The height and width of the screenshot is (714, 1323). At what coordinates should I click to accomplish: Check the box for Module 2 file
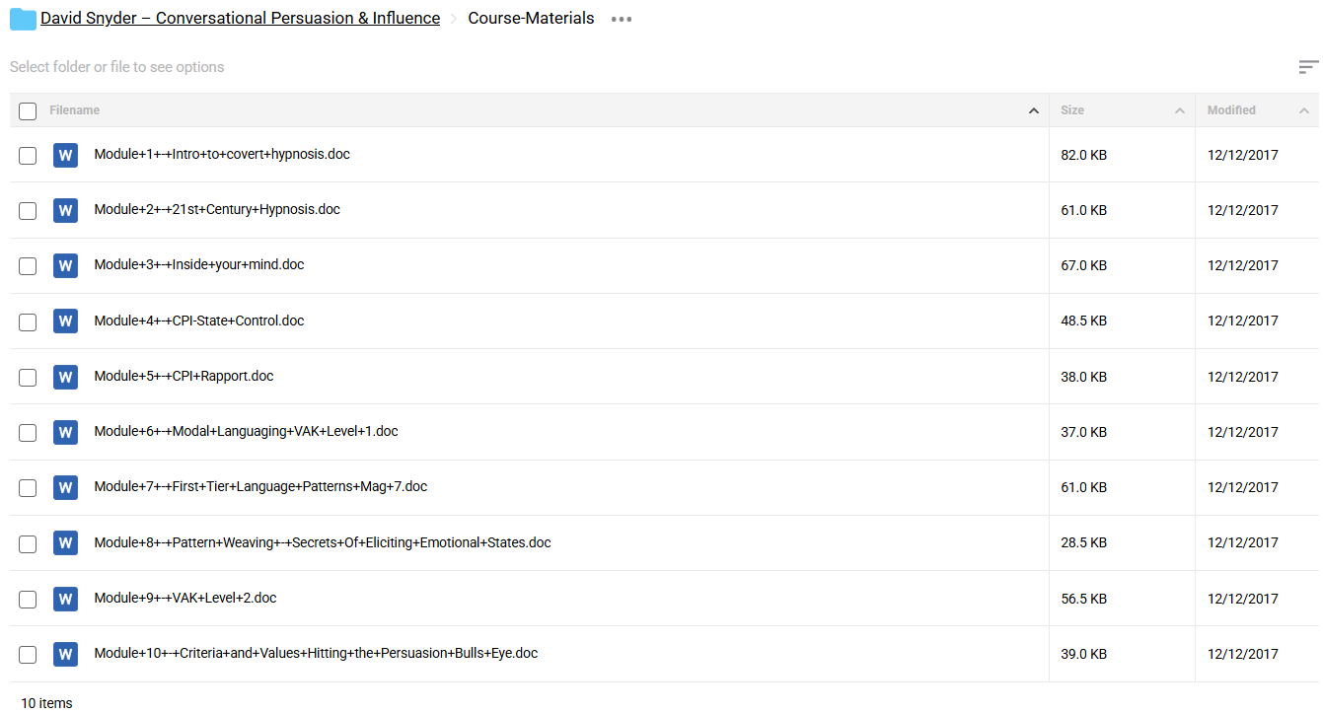(28, 211)
